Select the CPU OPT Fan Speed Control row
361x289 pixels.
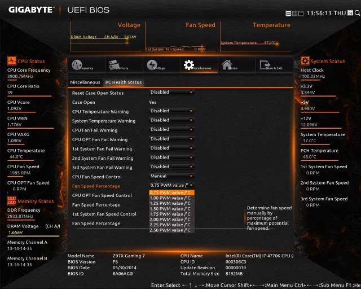[x=102, y=195]
